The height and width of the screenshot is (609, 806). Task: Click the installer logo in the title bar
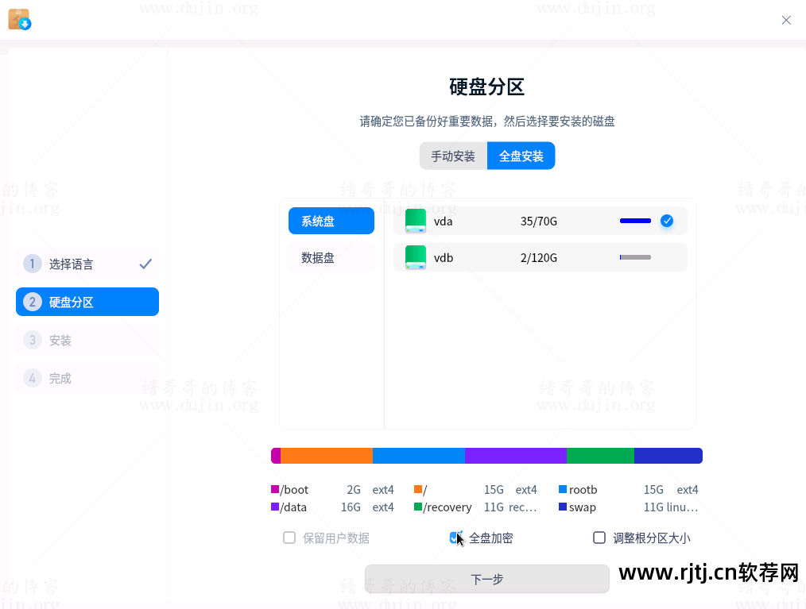[x=19, y=19]
